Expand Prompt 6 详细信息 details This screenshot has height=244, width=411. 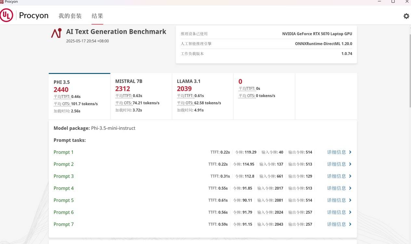[x=337, y=212]
